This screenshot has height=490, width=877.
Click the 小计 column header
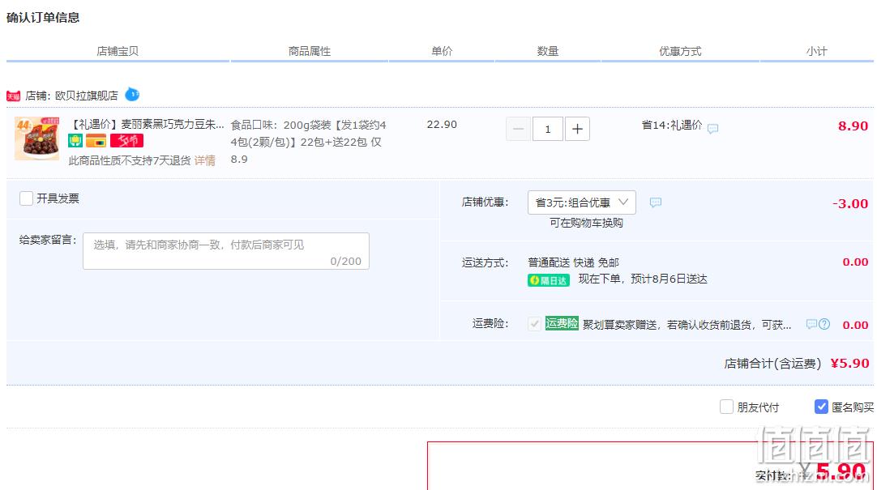[x=816, y=51]
